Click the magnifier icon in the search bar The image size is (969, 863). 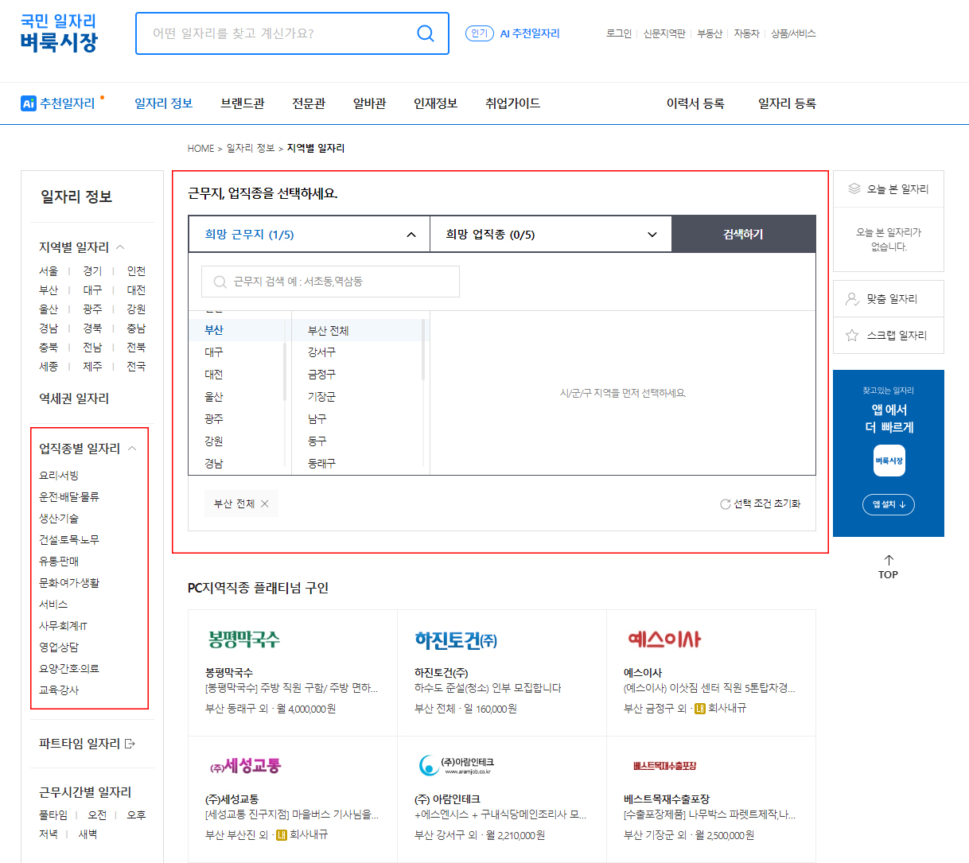click(425, 33)
